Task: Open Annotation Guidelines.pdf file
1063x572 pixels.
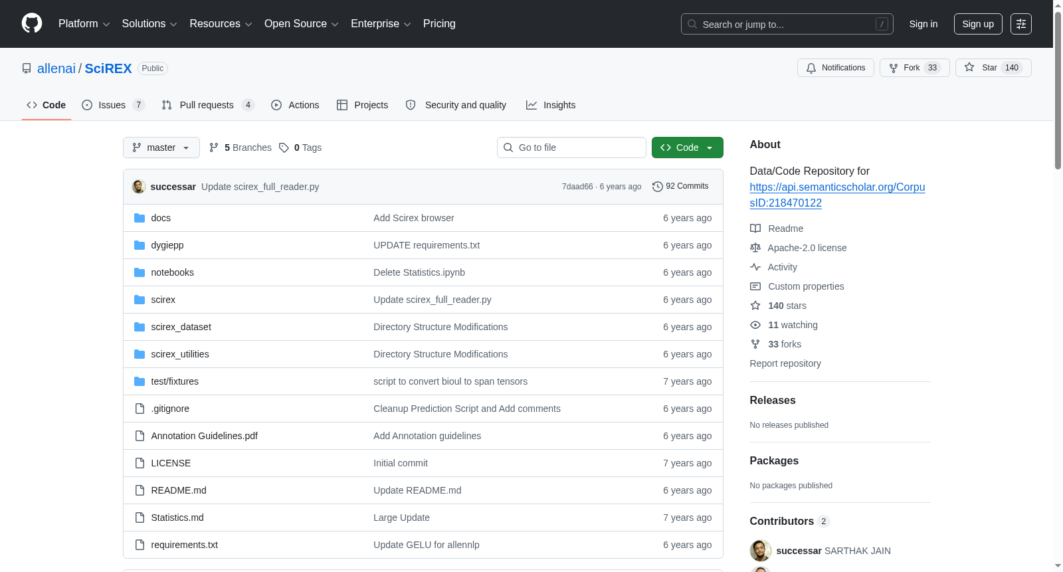Action: 205,436
